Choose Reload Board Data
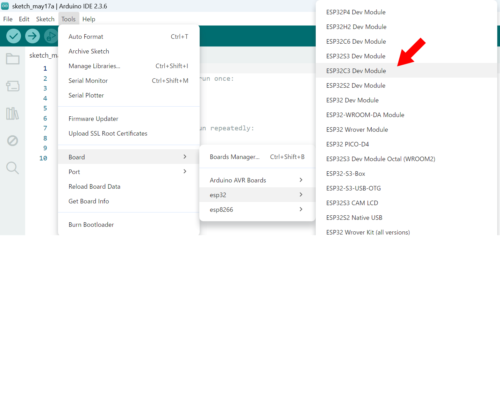 click(129, 187)
